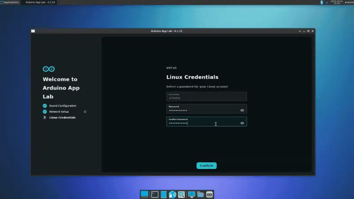Screen dimensions: 354x199
Task: Maximize the Arduino App Lab window
Action: click(x=308, y=31)
